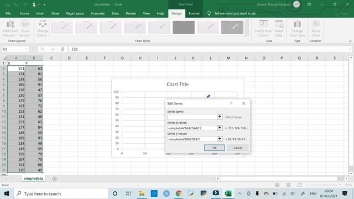Select column C header
The height and width of the screenshot is (199, 354).
click(51, 58)
